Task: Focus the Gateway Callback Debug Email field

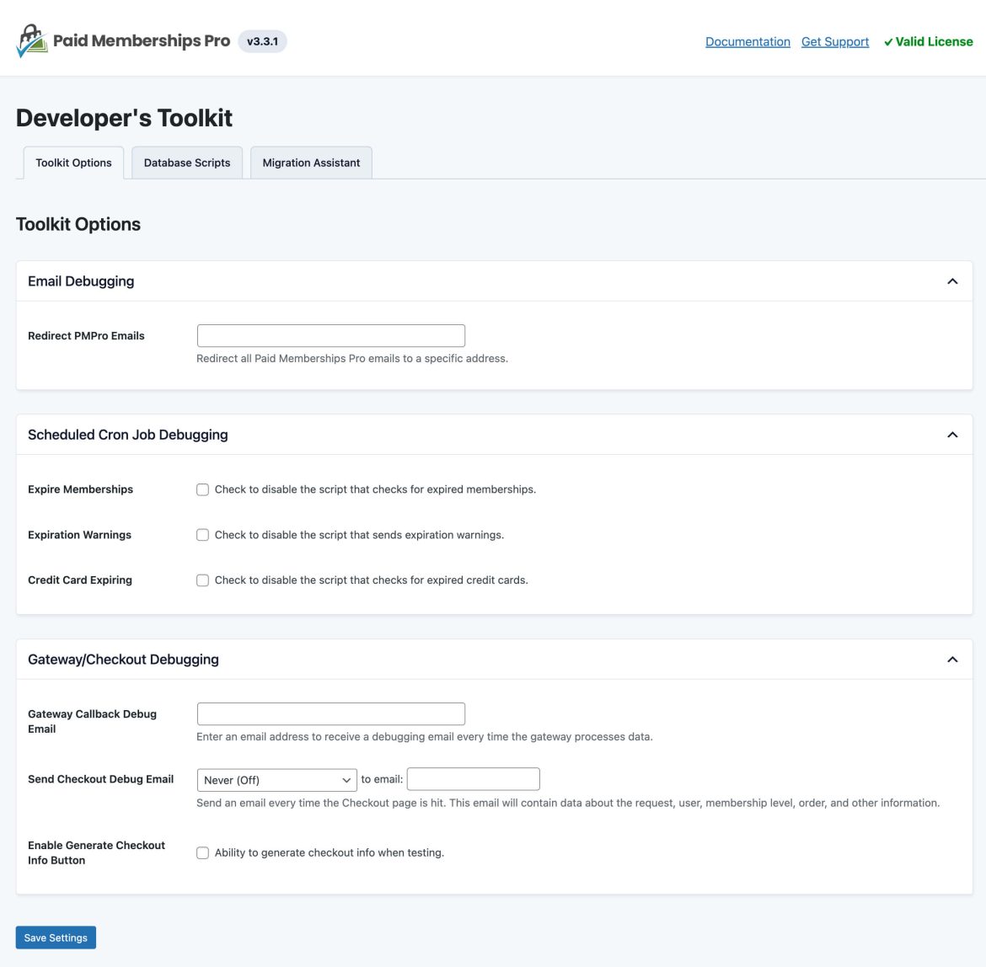Action: click(330, 713)
